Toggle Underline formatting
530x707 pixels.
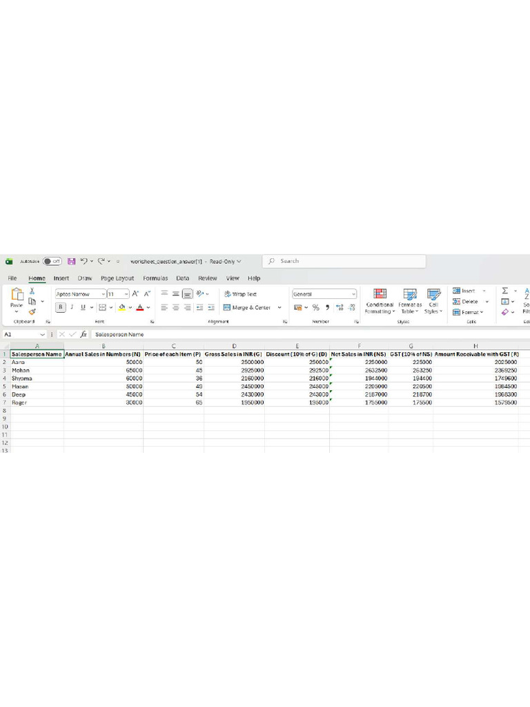pos(83,307)
